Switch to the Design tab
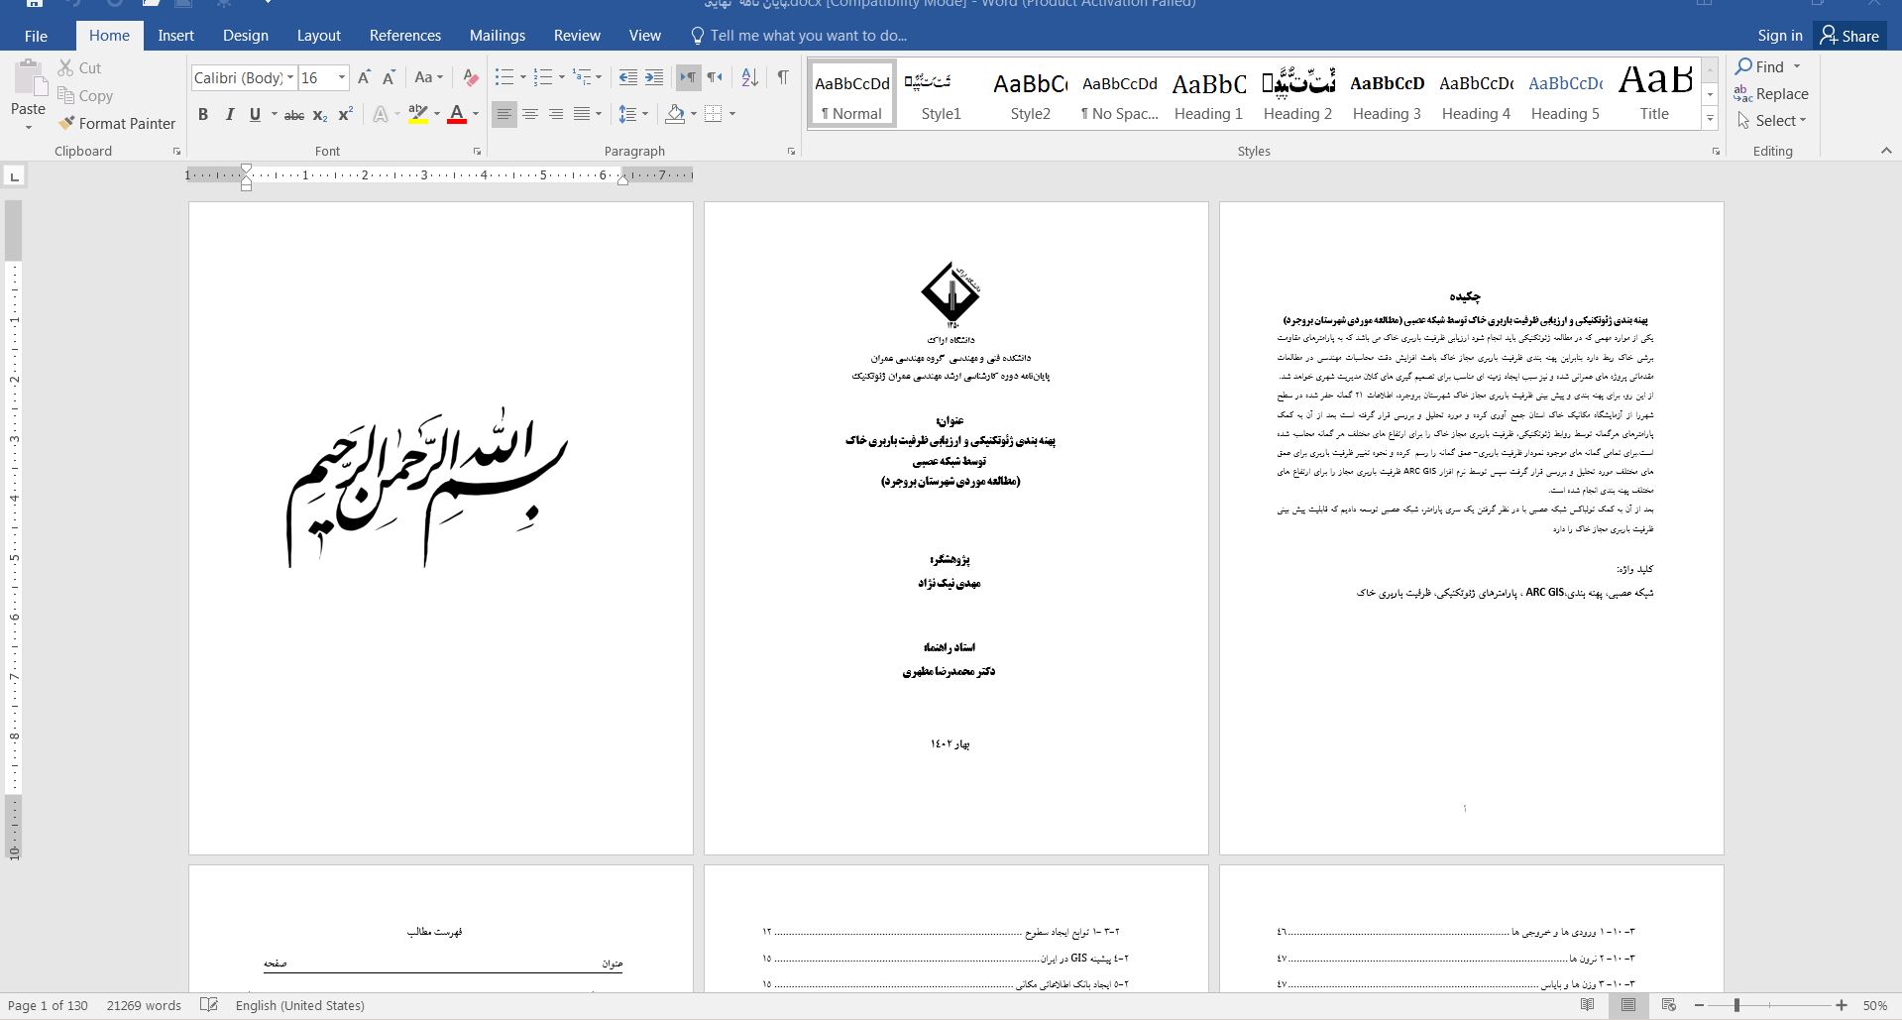The image size is (1902, 1020). tap(245, 36)
